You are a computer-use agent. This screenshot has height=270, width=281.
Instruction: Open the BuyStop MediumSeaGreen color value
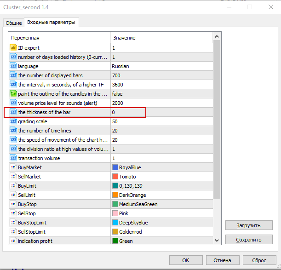click(x=138, y=204)
